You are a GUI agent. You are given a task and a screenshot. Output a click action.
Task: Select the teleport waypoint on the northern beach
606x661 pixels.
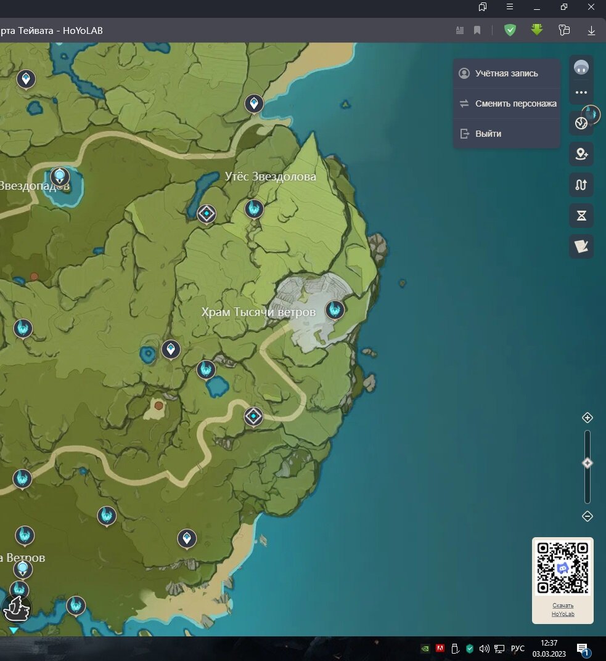(x=254, y=103)
